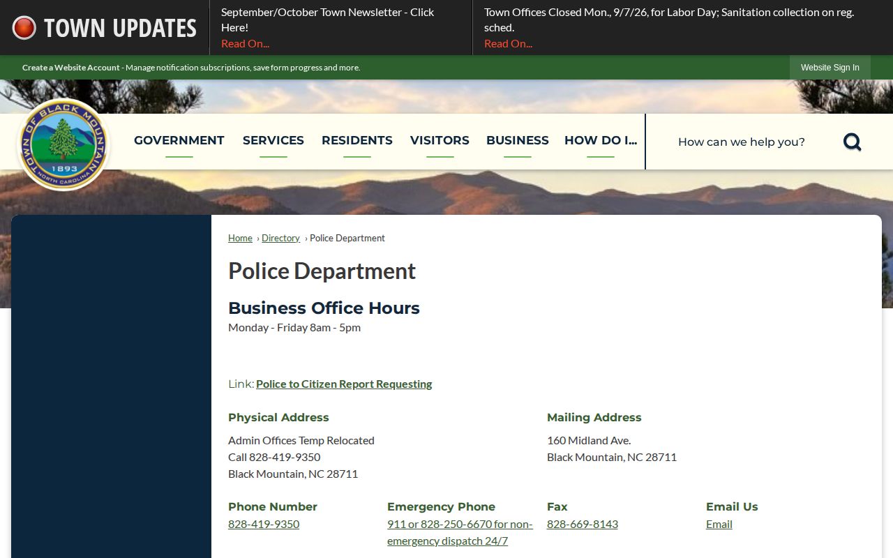The height and width of the screenshot is (558, 893).
Task: Click the Email Us heading
Action: pyautogui.click(x=732, y=506)
